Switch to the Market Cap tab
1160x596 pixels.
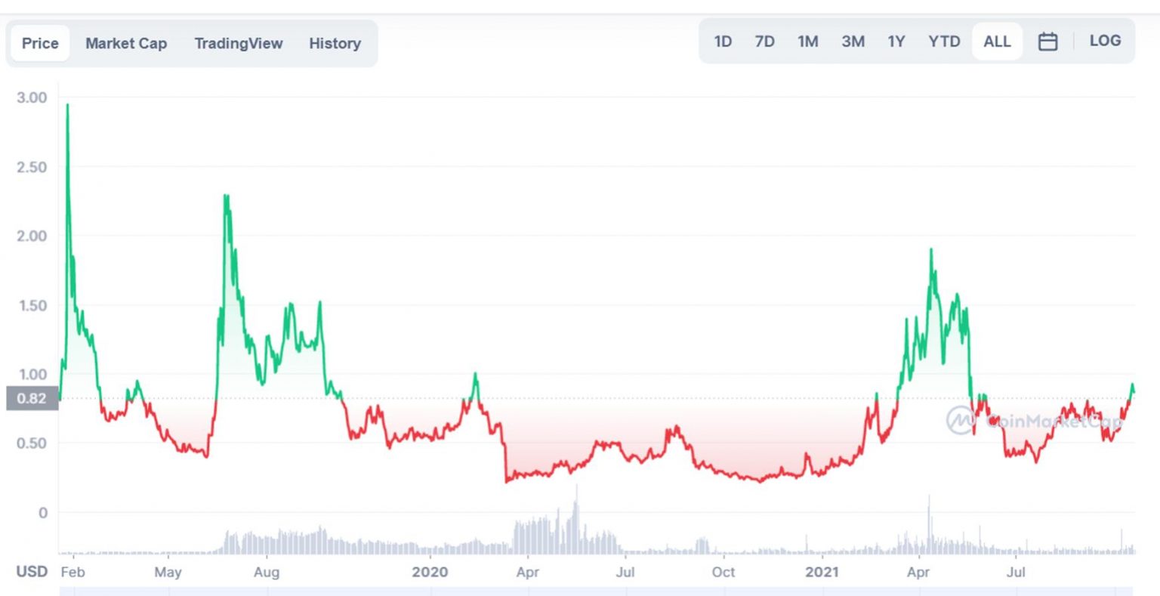pyautogui.click(x=126, y=43)
